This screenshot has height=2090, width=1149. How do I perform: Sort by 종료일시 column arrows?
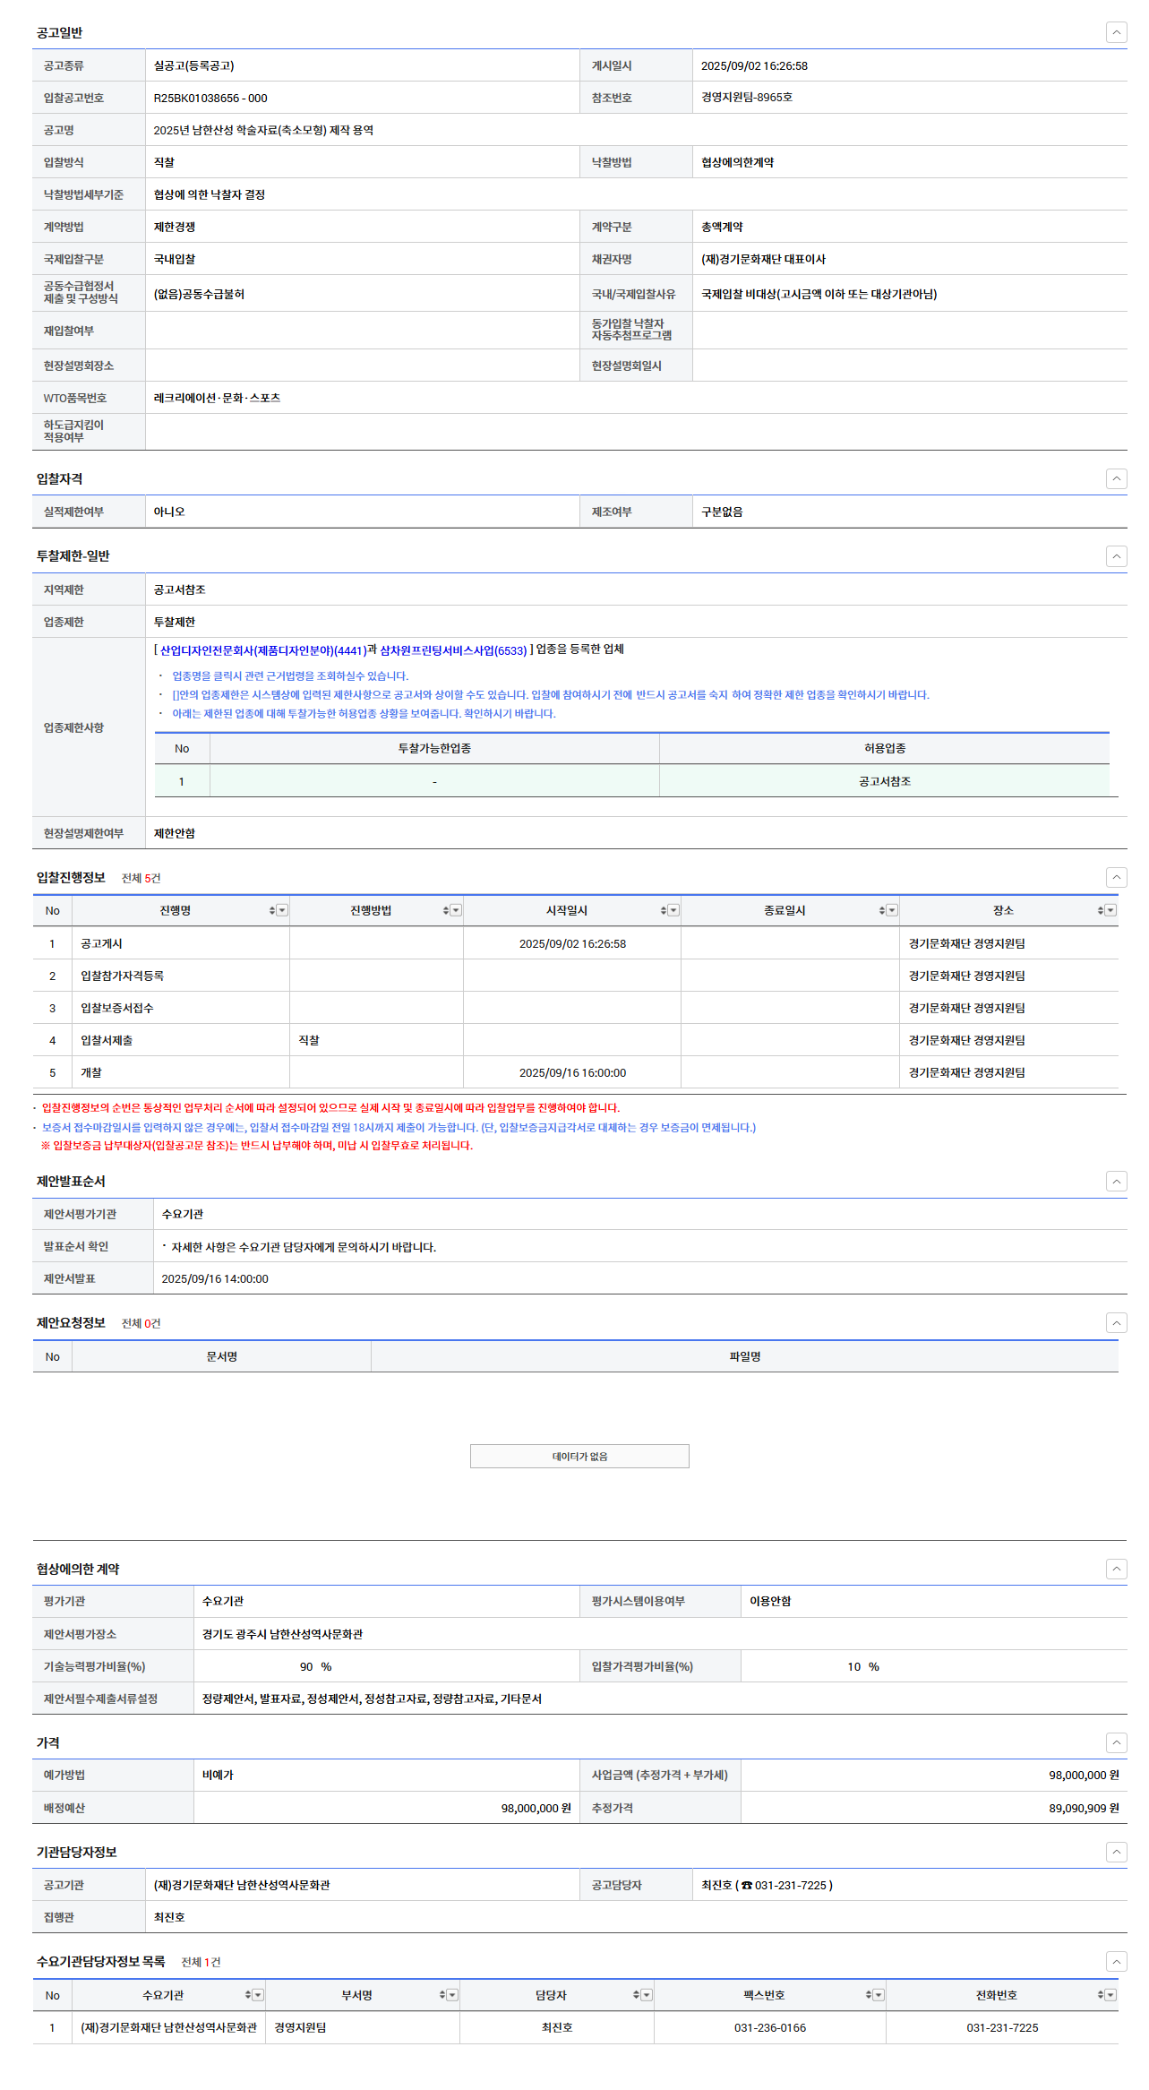881,911
